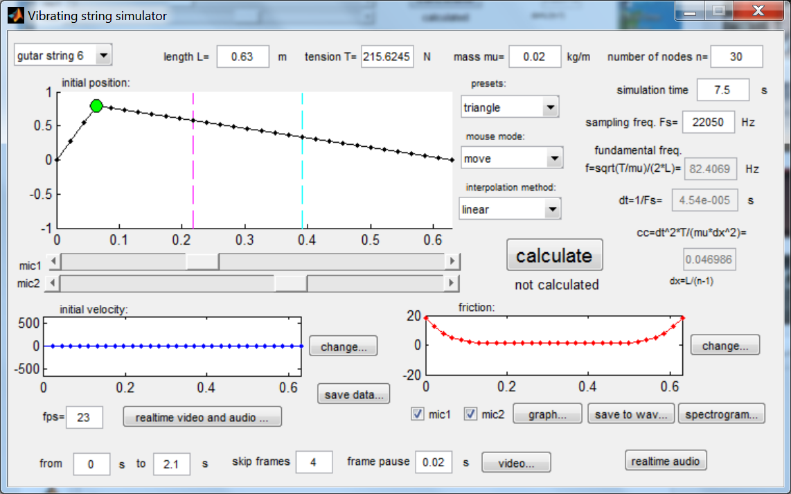791x494 pixels.
Task: Click the mic1 slider thumb
Action: [x=203, y=261]
